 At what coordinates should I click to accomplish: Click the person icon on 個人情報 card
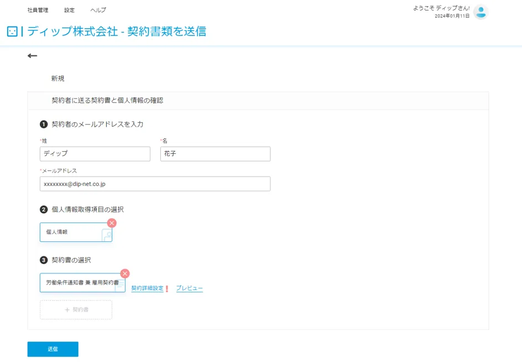(x=107, y=235)
